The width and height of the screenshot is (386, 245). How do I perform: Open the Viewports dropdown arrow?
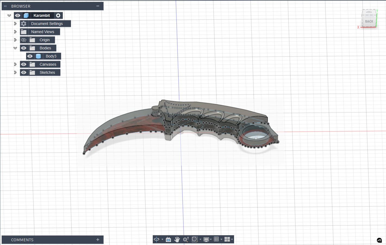(x=232, y=239)
